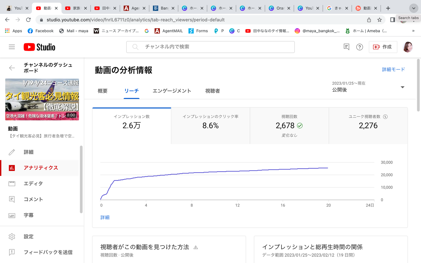The width and height of the screenshot is (421, 263).
Task: Open コメント in the sidebar
Action: click(x=33, y=199)
